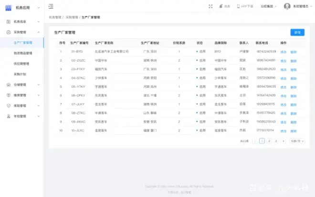Click the system admin avatar
Viewport: 315px width, 197px height.
(287, 6)
